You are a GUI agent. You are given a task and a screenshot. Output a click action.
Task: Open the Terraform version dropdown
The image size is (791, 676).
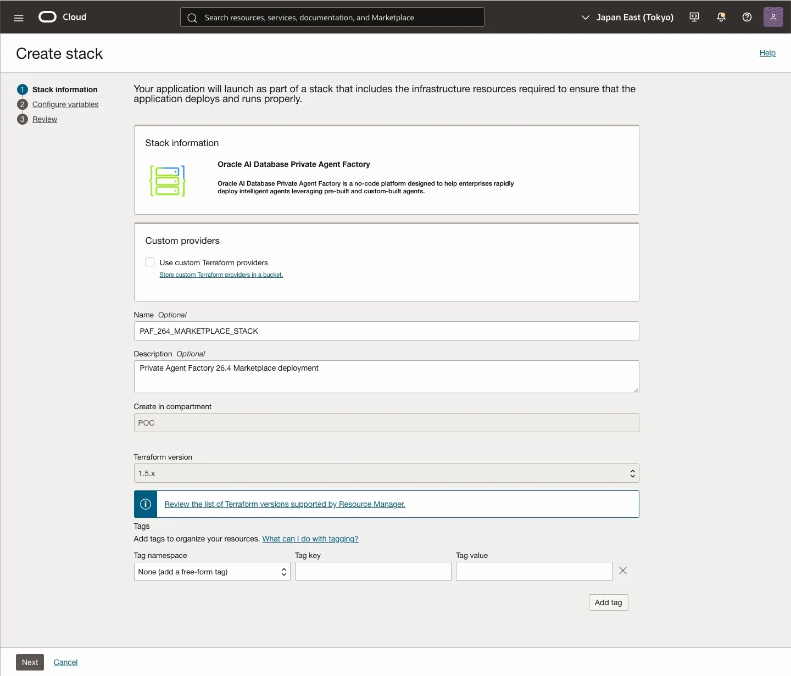[386, 473]
